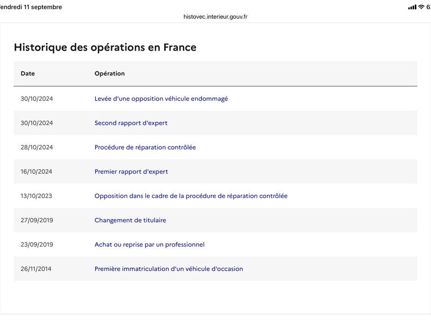The width and height of the screenshot is (431, 323).
Task: Open 'Première immatriculation d'un véhicule d'occasion' link
Action: coord(169,269)
